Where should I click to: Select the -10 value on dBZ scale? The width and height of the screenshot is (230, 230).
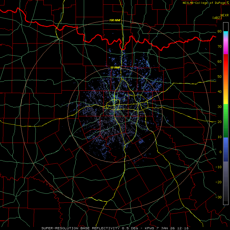pyautogui.click(x=218, y=167)
